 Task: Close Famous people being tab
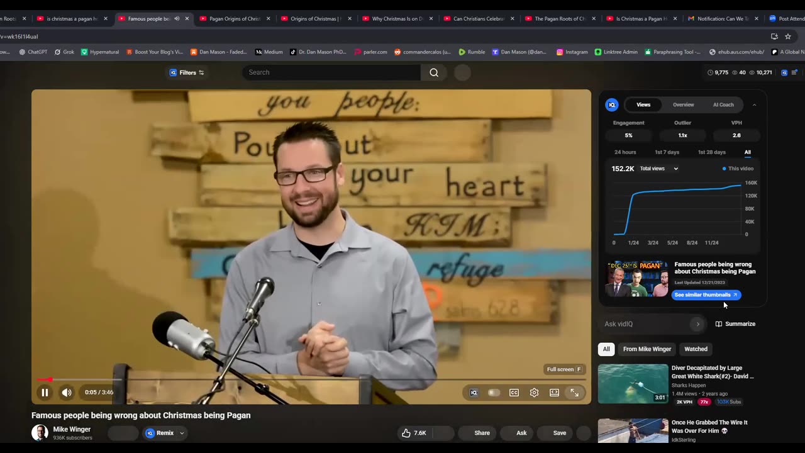[187, 19]
